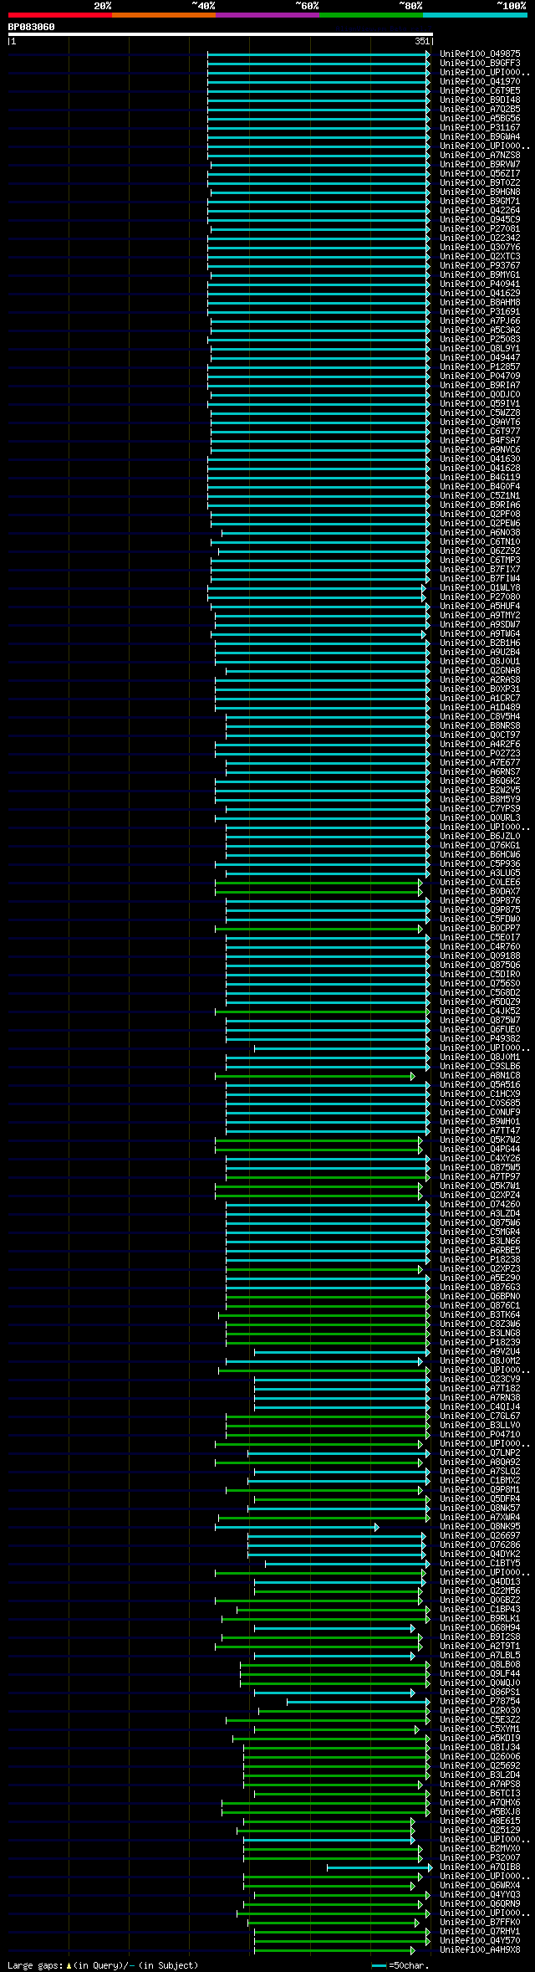
Task: Select hit label UniRef100_P40941
Action: (480, 284)
